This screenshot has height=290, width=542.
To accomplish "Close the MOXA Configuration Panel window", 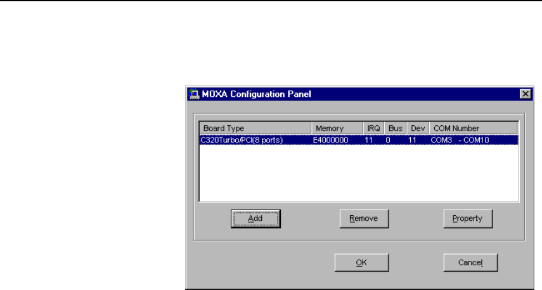I will [525, 94].
